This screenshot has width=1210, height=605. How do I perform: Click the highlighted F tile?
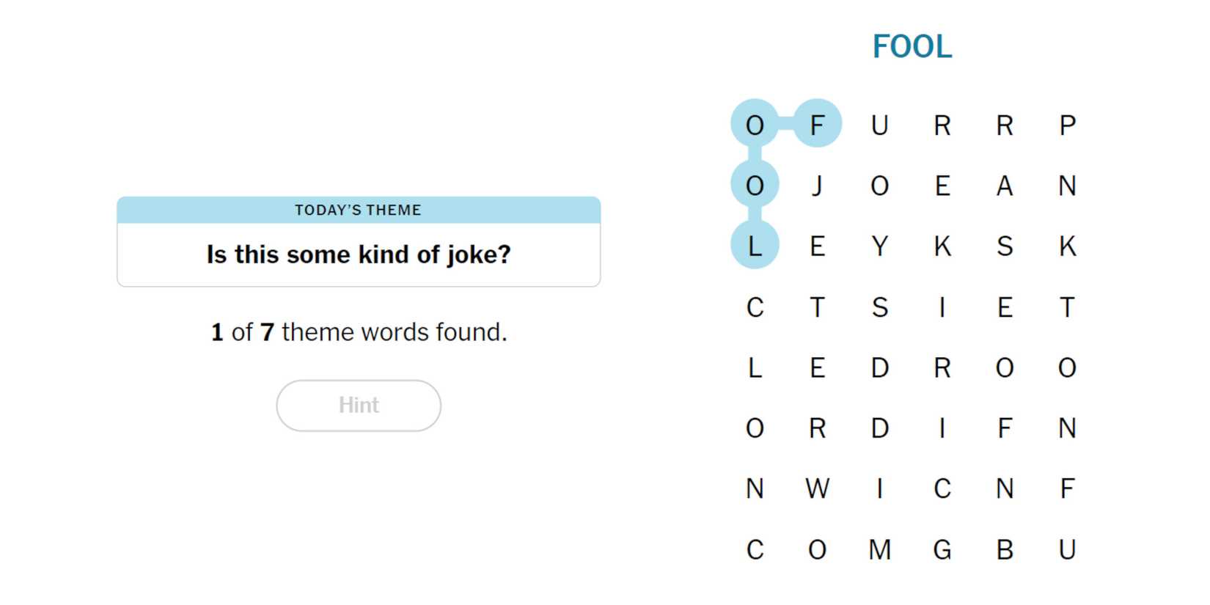(x=817, y=125)
